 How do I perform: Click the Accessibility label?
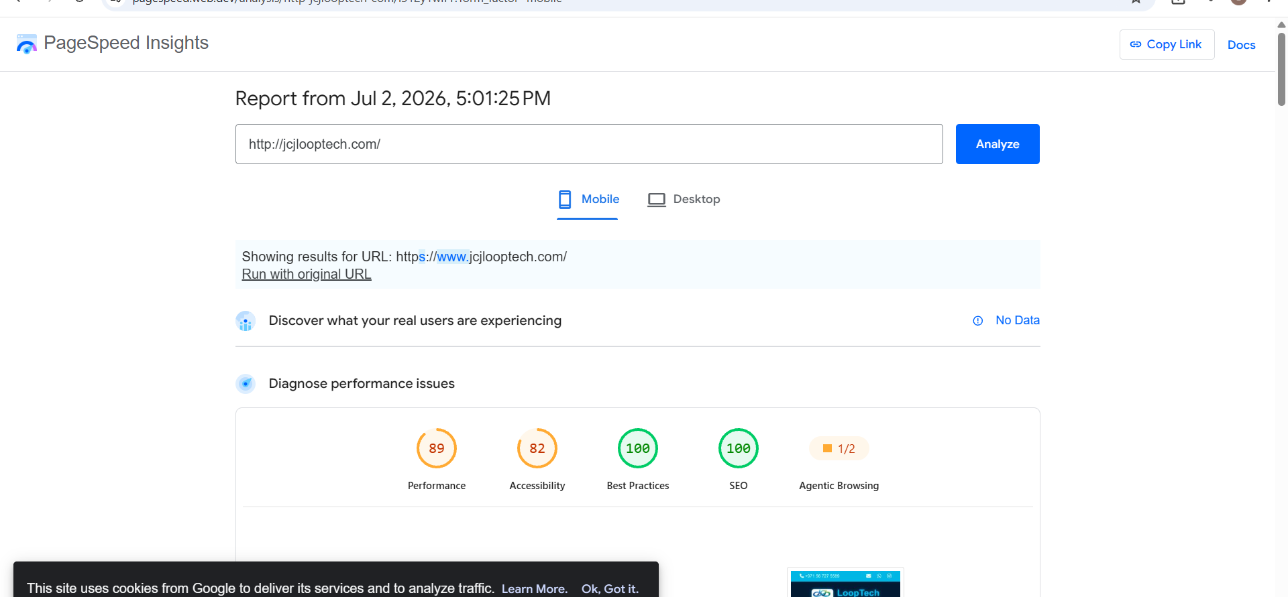click(537, 486)
